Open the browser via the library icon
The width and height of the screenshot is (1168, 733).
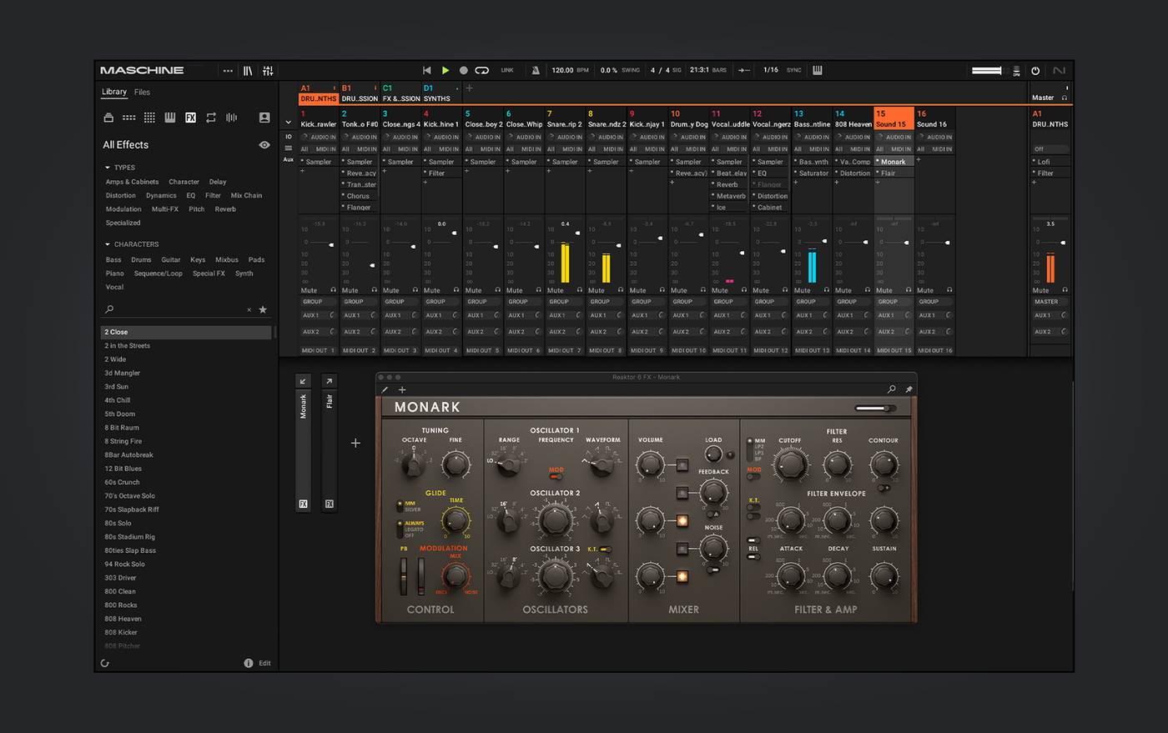pyautogui.click(x=248, y=71)
